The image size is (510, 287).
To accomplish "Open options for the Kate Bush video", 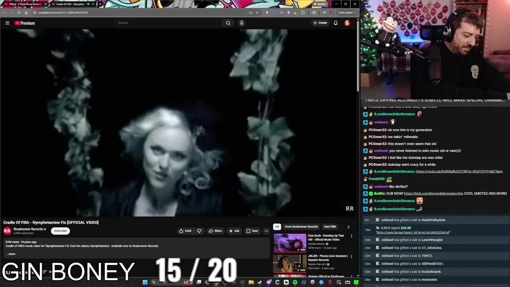I will click(351, 236).
